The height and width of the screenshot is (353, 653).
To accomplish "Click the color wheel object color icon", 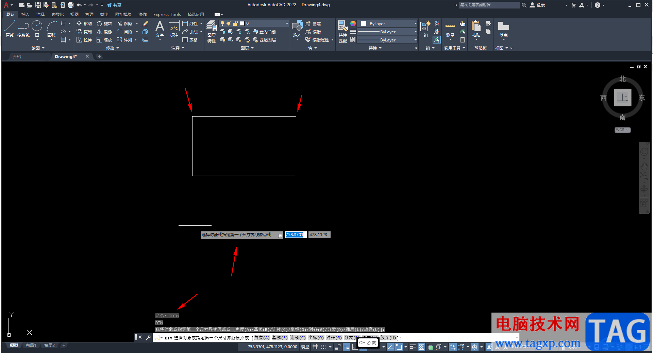I will (353, 23).
